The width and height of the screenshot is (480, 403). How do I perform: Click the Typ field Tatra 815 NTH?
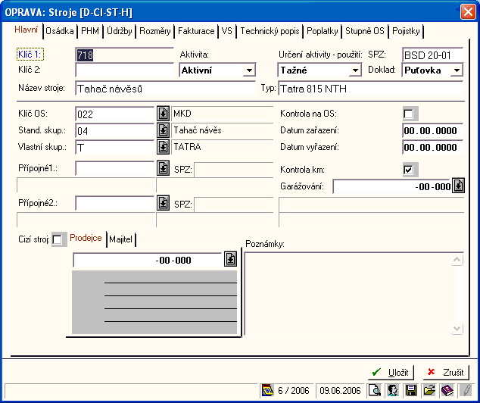[370, 89]
